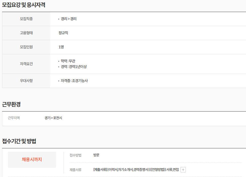Click the 접수방법 label
The height and width of the screenshot is (177, 246).
pos(76,155)
